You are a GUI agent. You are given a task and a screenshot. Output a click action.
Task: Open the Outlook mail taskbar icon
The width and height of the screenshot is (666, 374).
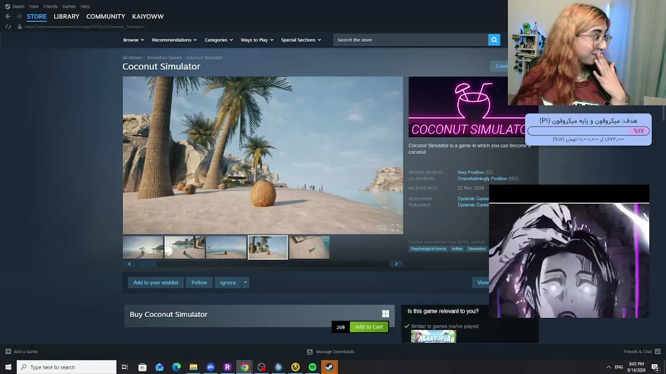click(159, 367)
